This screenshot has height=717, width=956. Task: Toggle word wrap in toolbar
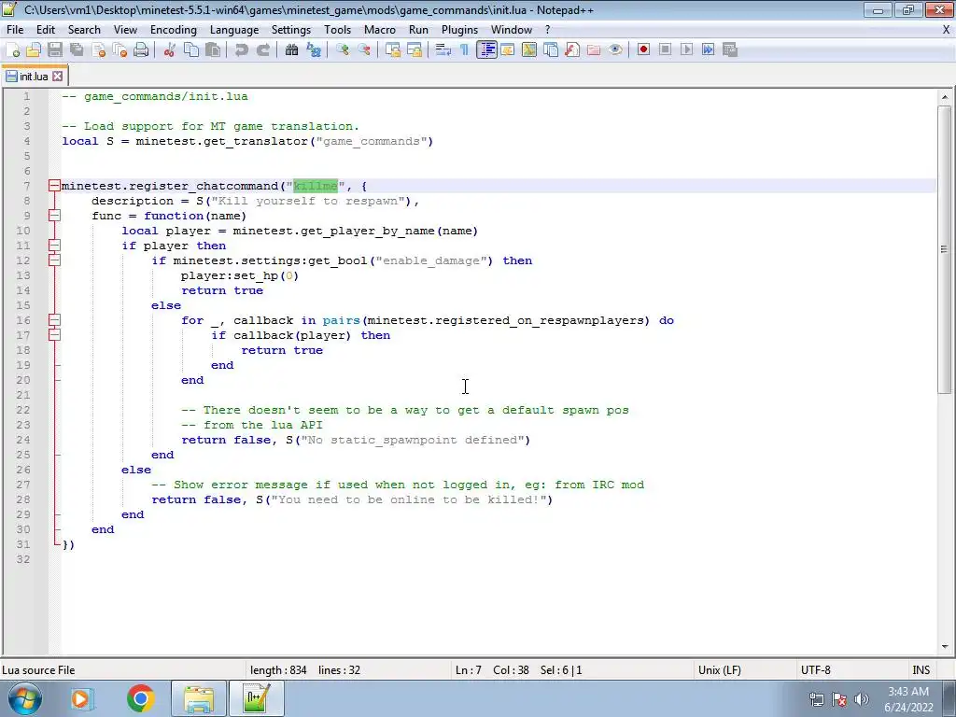tap(443, 50)
